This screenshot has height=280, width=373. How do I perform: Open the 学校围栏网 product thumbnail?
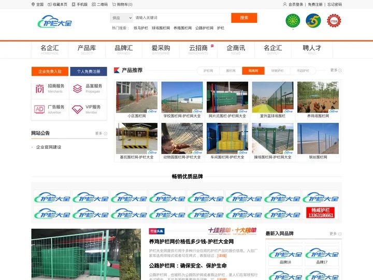tap(182, 97)
